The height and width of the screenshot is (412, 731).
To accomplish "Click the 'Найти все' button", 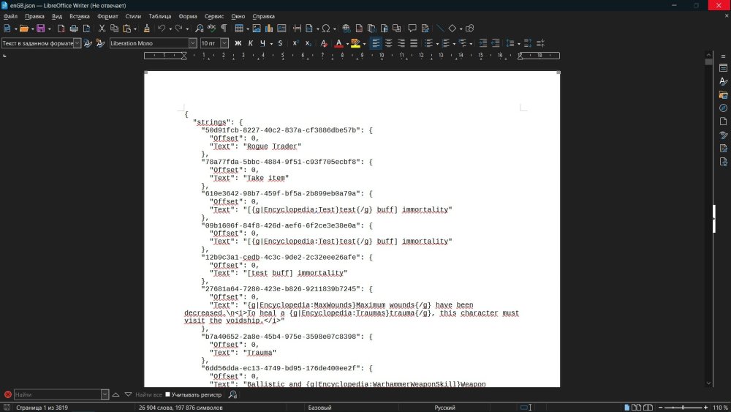I will [148, 394].
